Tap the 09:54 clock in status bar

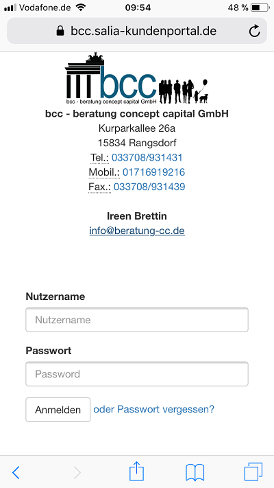[138, 8]
